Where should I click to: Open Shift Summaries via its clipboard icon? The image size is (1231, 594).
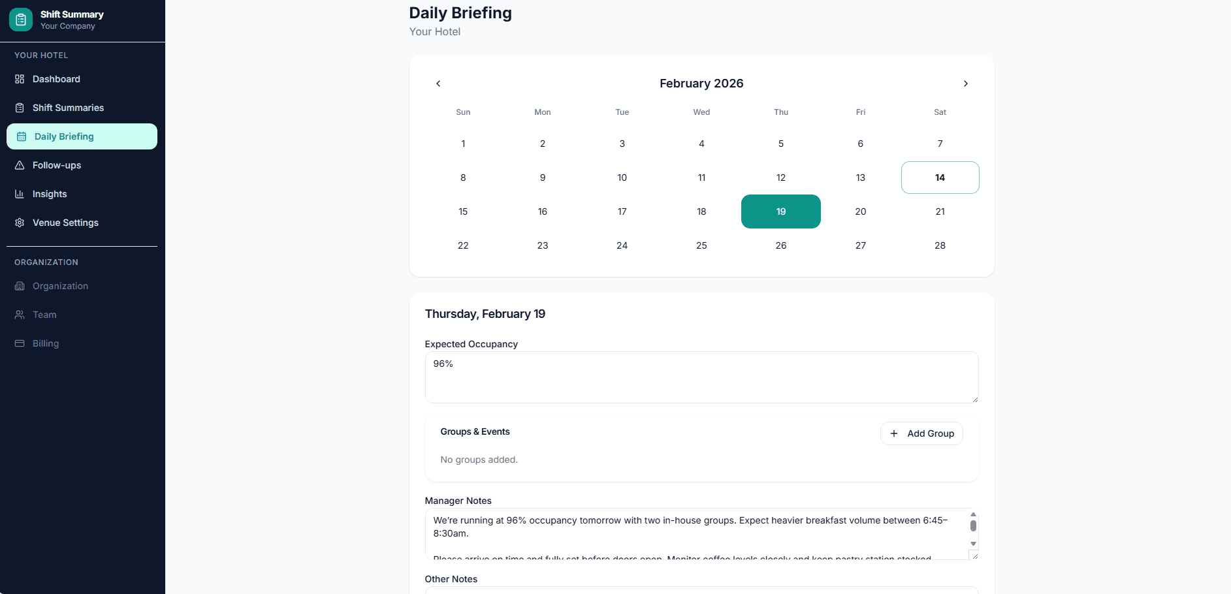(20, 108)
